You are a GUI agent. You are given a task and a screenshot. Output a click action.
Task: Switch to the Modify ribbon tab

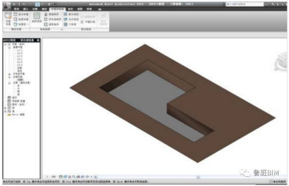44,9
